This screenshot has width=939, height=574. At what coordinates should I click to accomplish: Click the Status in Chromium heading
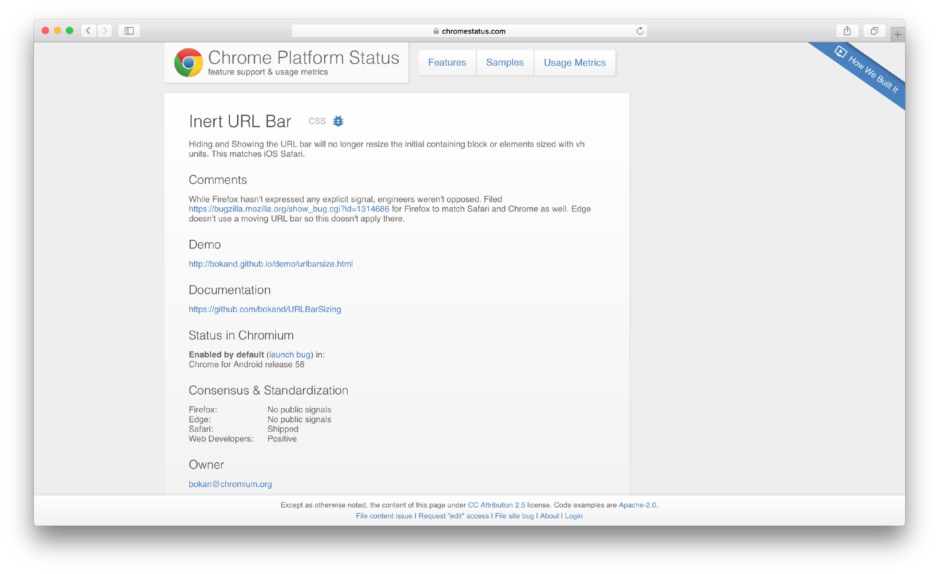(241, 335)
